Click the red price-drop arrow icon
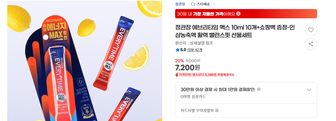The image size is (336, 121). (177, 75)
